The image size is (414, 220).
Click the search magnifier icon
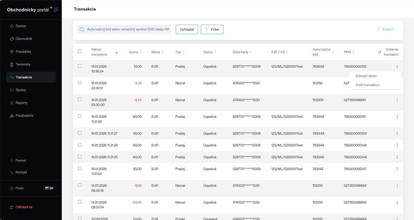(82, 30)
